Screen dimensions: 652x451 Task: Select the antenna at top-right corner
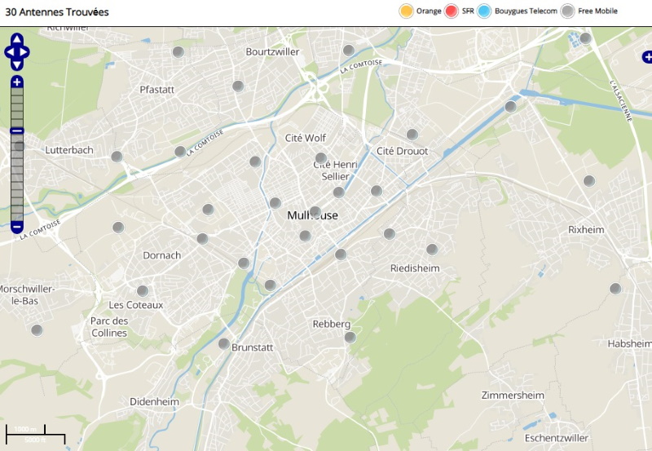point(585,38)
